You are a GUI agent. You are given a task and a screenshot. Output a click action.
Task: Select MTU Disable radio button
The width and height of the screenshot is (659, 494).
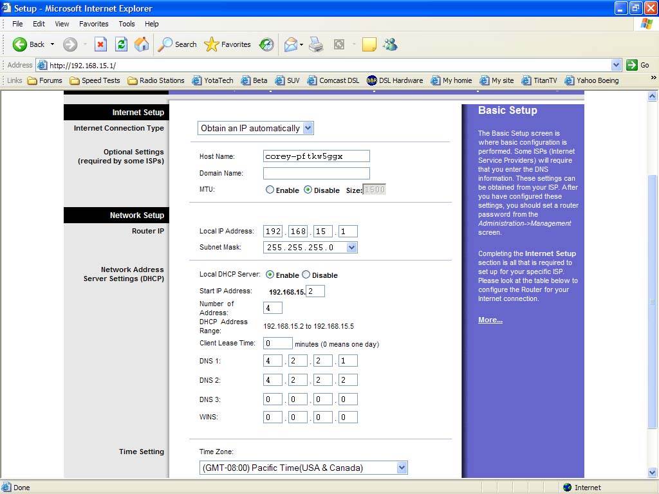point(308,190)
